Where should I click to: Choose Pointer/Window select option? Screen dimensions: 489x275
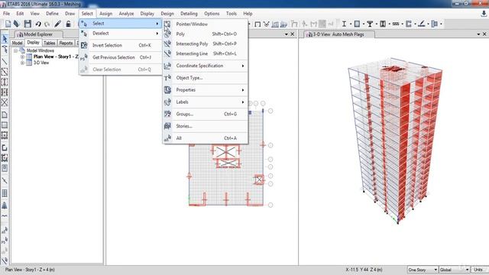(206, 24)
